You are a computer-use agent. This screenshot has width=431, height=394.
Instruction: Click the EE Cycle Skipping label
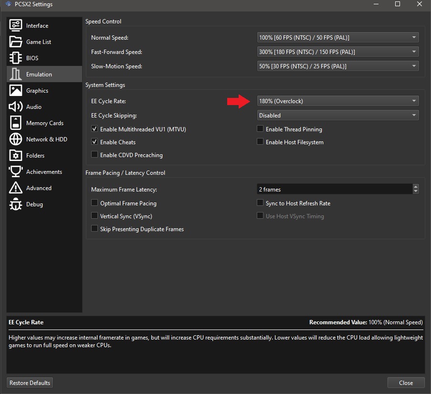point(114,116)
